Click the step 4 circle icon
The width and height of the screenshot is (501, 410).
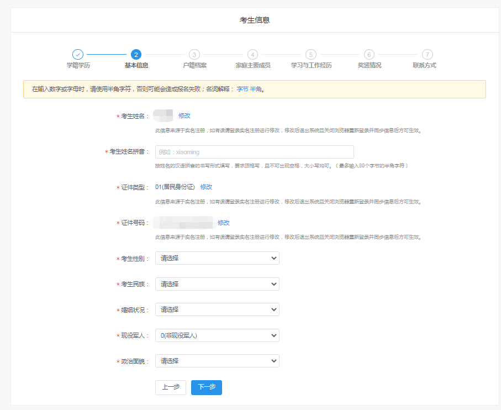pyautogui.click(x=252, y=54)
